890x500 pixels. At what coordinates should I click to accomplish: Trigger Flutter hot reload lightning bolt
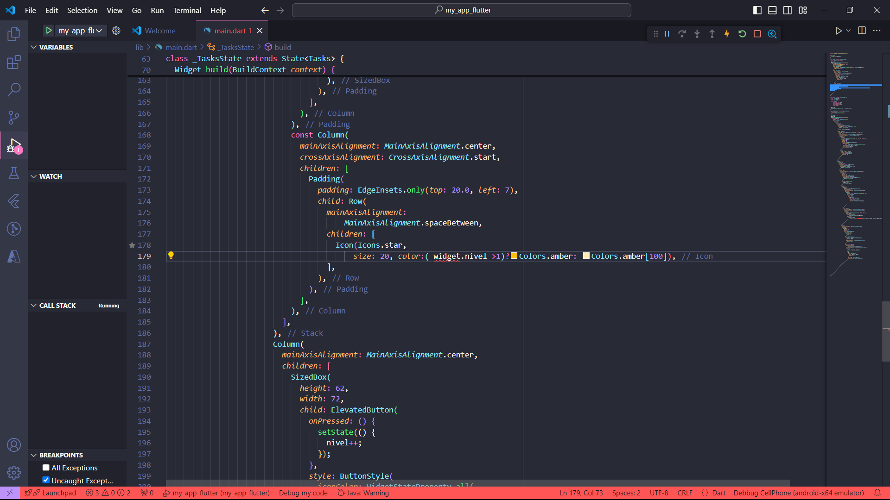click(x=727, y=34)
